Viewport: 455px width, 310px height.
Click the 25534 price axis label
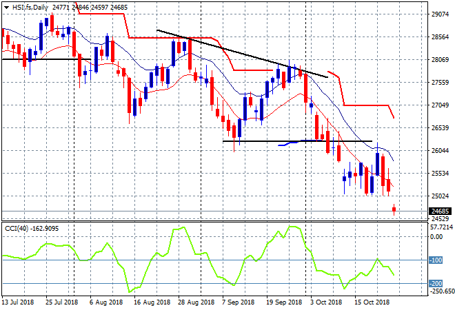click(x=440, y=173)
